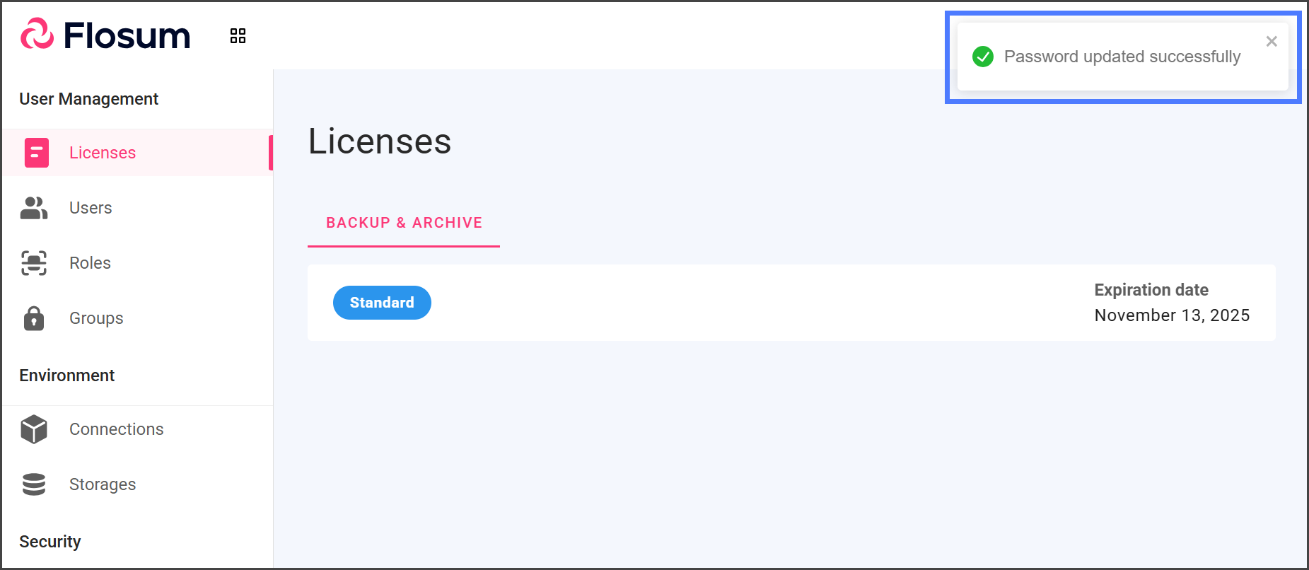Go to the Users page

91,208
